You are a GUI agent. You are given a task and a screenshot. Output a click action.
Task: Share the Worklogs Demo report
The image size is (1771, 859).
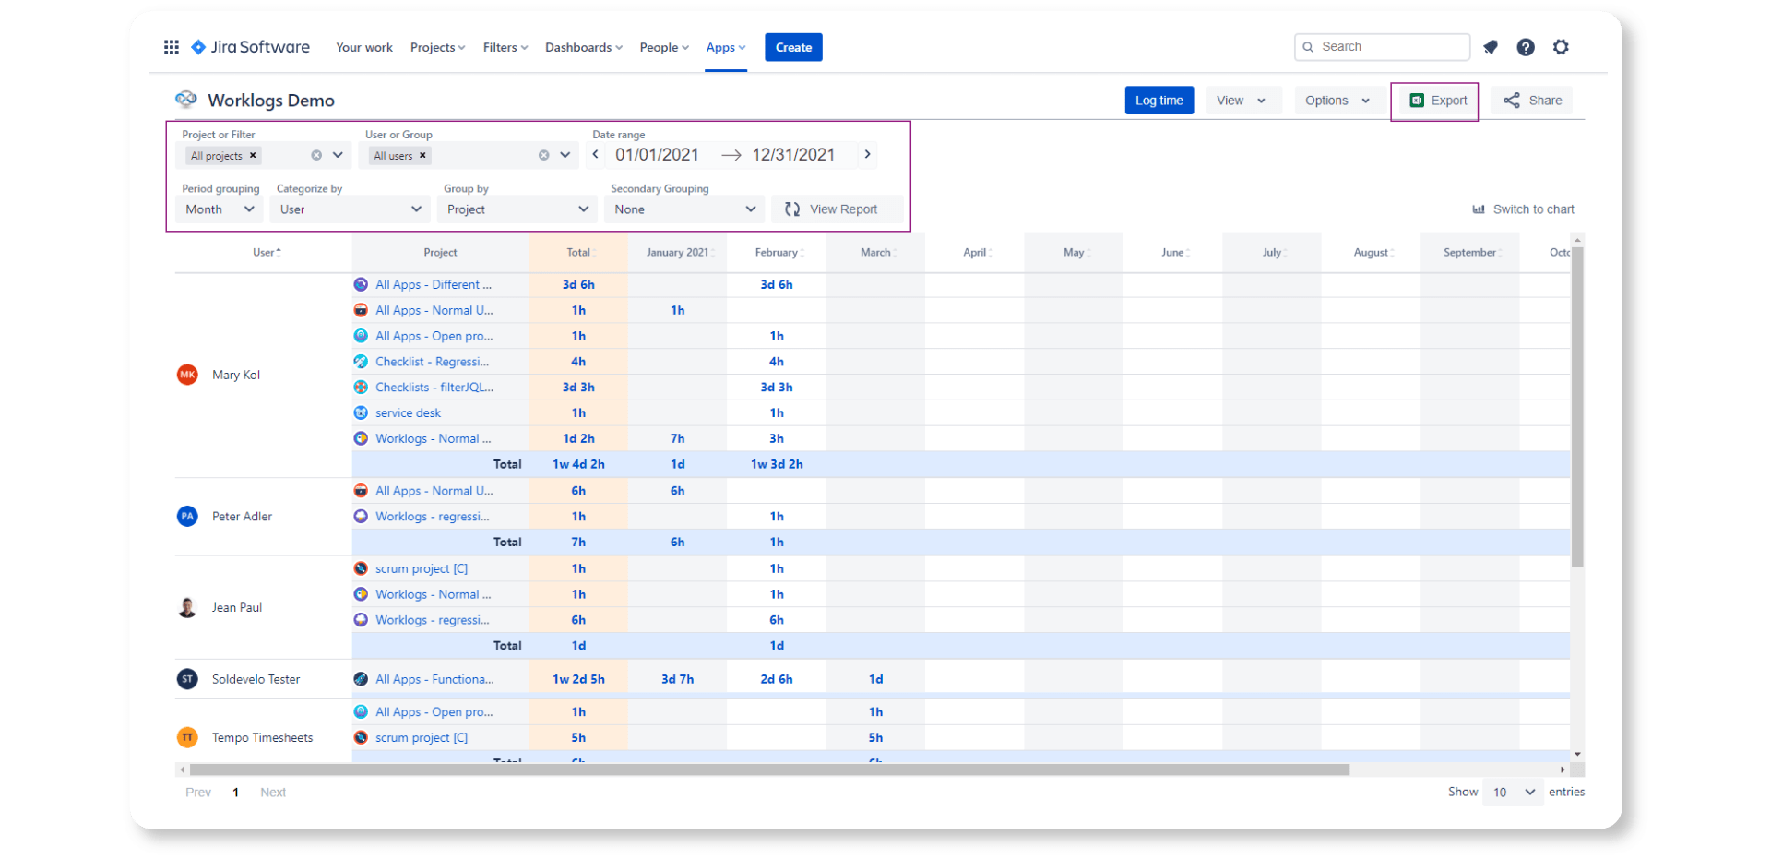tap(1531, 101)
